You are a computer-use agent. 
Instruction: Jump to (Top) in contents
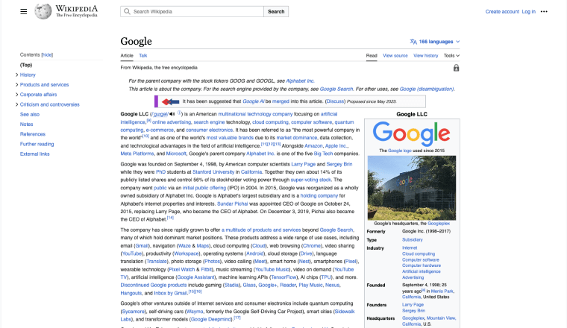[26, 65]
